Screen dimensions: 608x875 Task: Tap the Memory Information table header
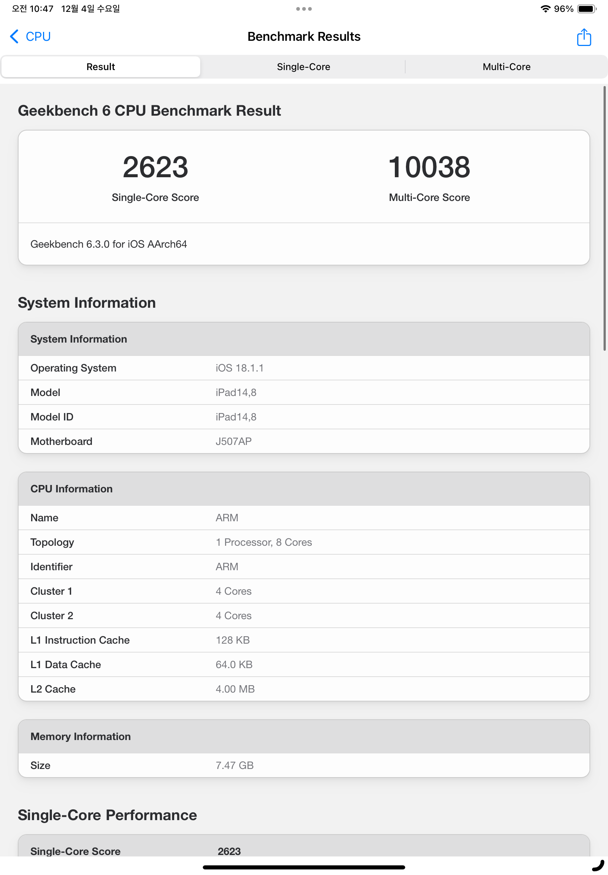(x=304, y=736)
